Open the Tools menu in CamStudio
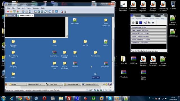The height and width of the screenshot is (101, 180). coord(152,19)
